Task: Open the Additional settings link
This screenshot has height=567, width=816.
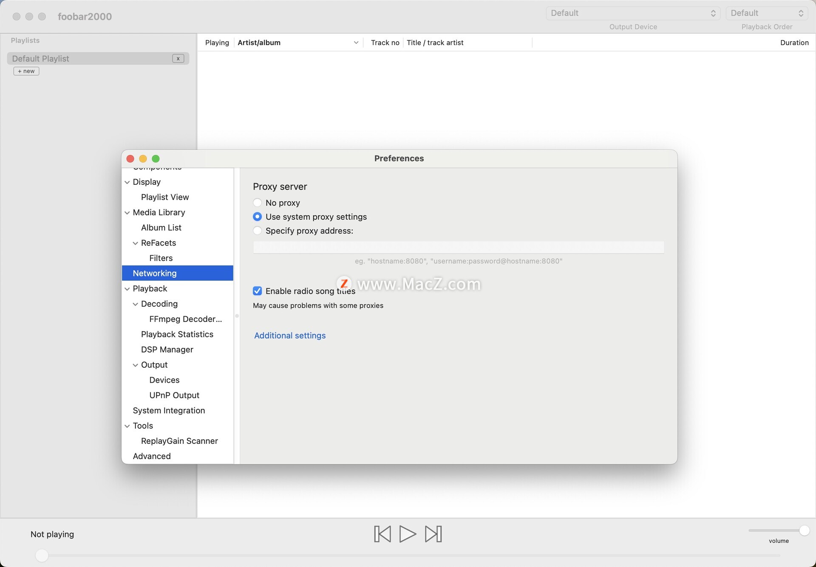Action: [290, 336]
